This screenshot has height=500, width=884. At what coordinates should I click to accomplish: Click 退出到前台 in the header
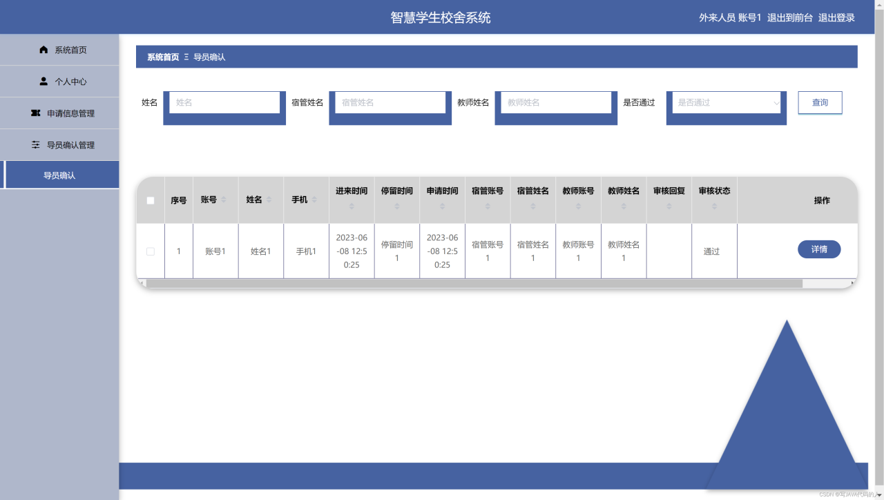(x=790, y=17)
